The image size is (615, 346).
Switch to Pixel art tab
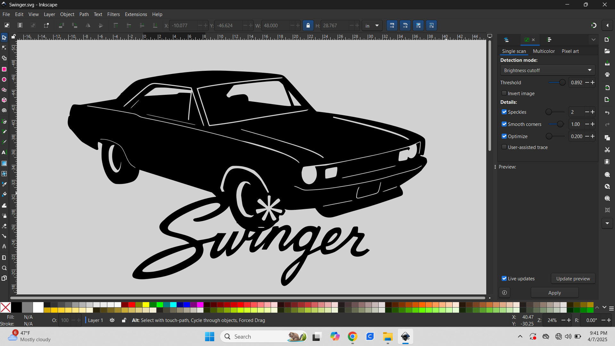coord(570,51)
